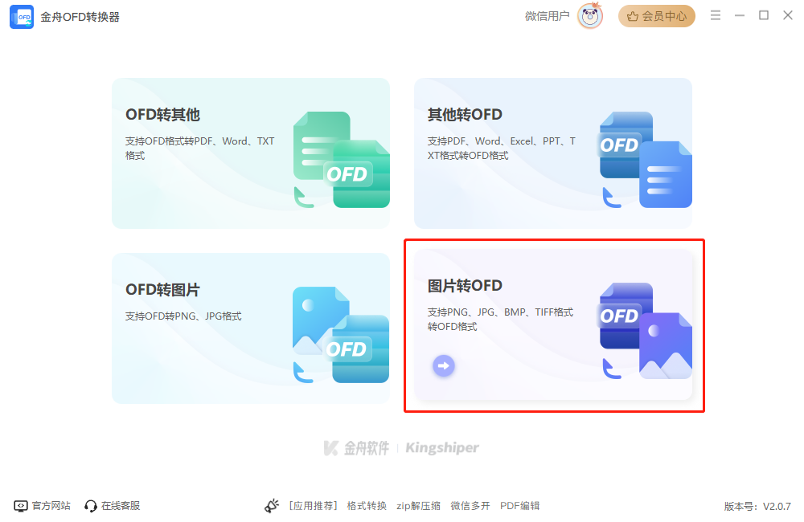Click the 微信用户 username label
Image resolution: width=804 pixels, height=522 pixels.
click(547, 16)
